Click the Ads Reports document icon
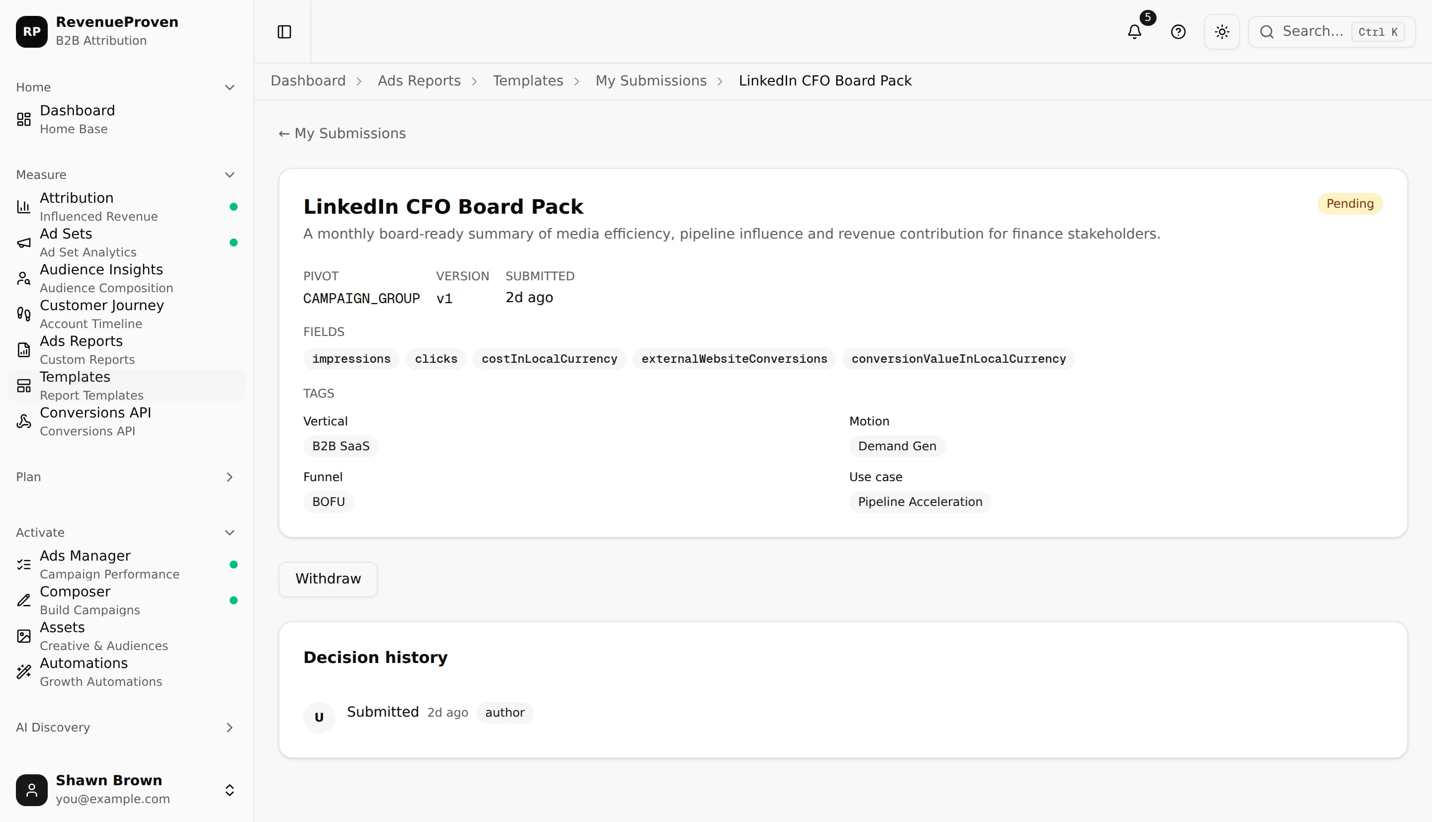The image size is (1432, 822). [24, 350]
